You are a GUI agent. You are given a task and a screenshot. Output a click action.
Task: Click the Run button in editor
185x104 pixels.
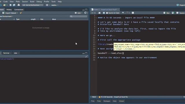tap(166, 13)
